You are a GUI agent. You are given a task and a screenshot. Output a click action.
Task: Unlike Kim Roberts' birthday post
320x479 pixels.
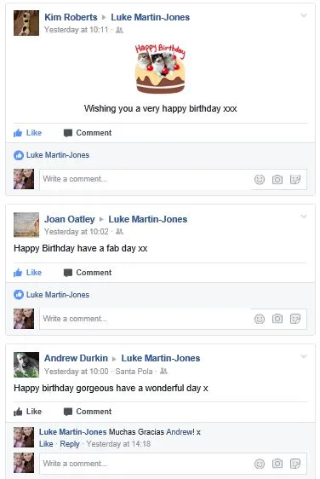click(x=27, y=133)
